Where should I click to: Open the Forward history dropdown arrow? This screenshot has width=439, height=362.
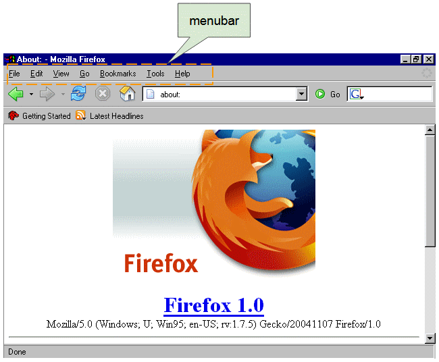click(63, 94)
